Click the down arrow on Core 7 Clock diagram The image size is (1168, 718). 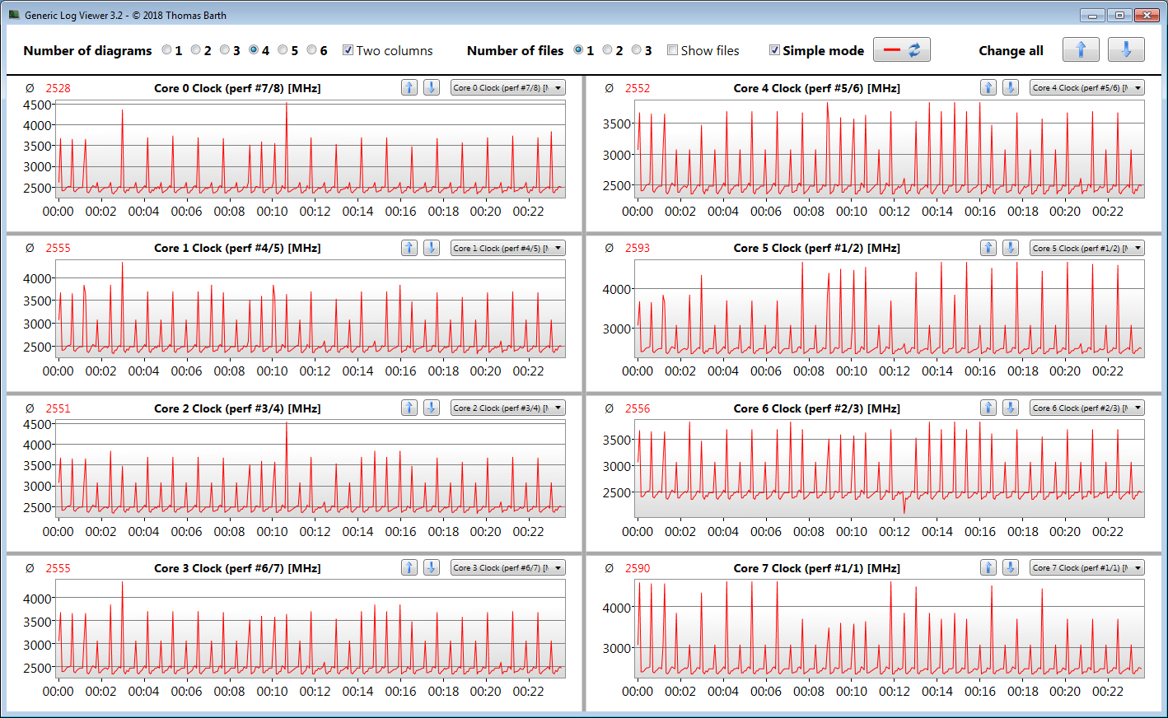[x=1010, y=567]
